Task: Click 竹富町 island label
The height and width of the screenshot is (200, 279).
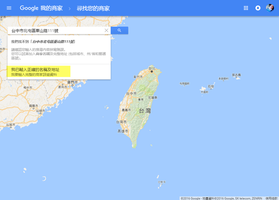Action: click(x=205, y=92)
